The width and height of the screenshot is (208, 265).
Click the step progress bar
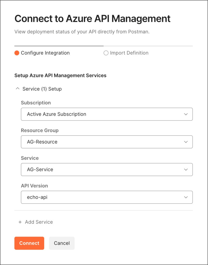103,46
